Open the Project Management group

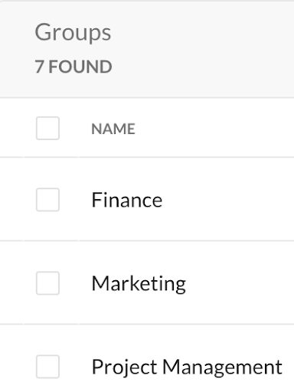187,367
